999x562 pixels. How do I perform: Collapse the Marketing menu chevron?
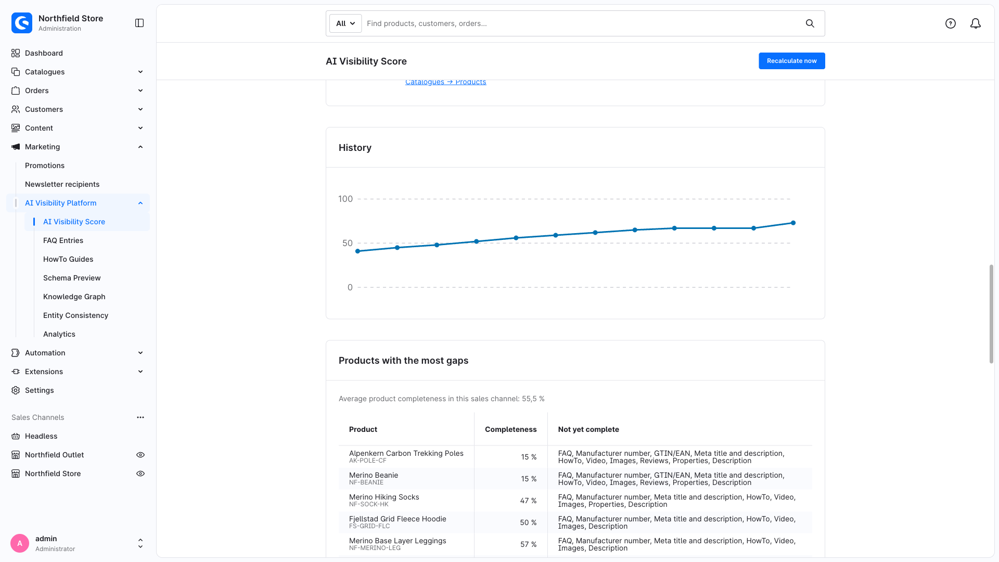[x=140, y=147]
